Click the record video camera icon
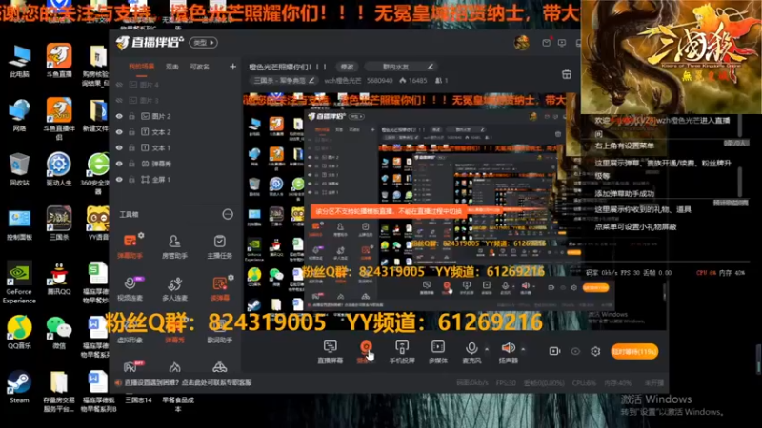 tap(554, 351)
